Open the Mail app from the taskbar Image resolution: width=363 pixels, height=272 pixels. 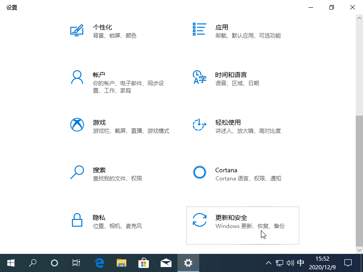[x=166, y=263]
